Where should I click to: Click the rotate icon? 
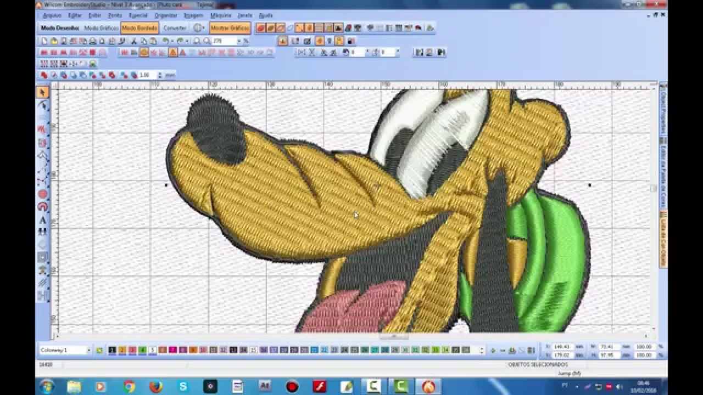click(x=345, y=53)
